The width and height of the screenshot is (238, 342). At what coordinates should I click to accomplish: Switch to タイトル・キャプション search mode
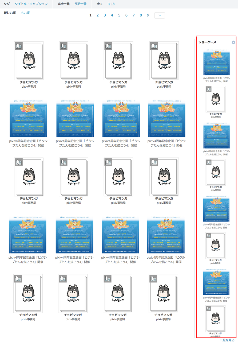click(x=31, y=4)
